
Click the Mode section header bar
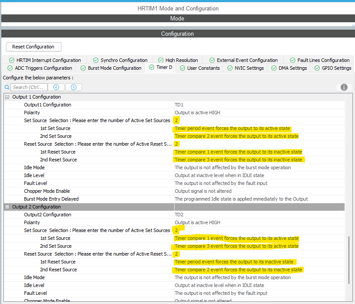178,19
